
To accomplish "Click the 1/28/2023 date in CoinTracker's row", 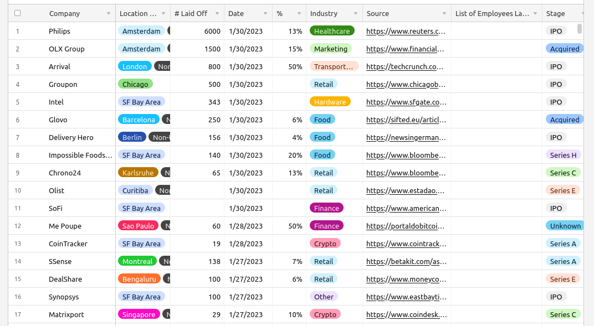I will pos(246,244).
